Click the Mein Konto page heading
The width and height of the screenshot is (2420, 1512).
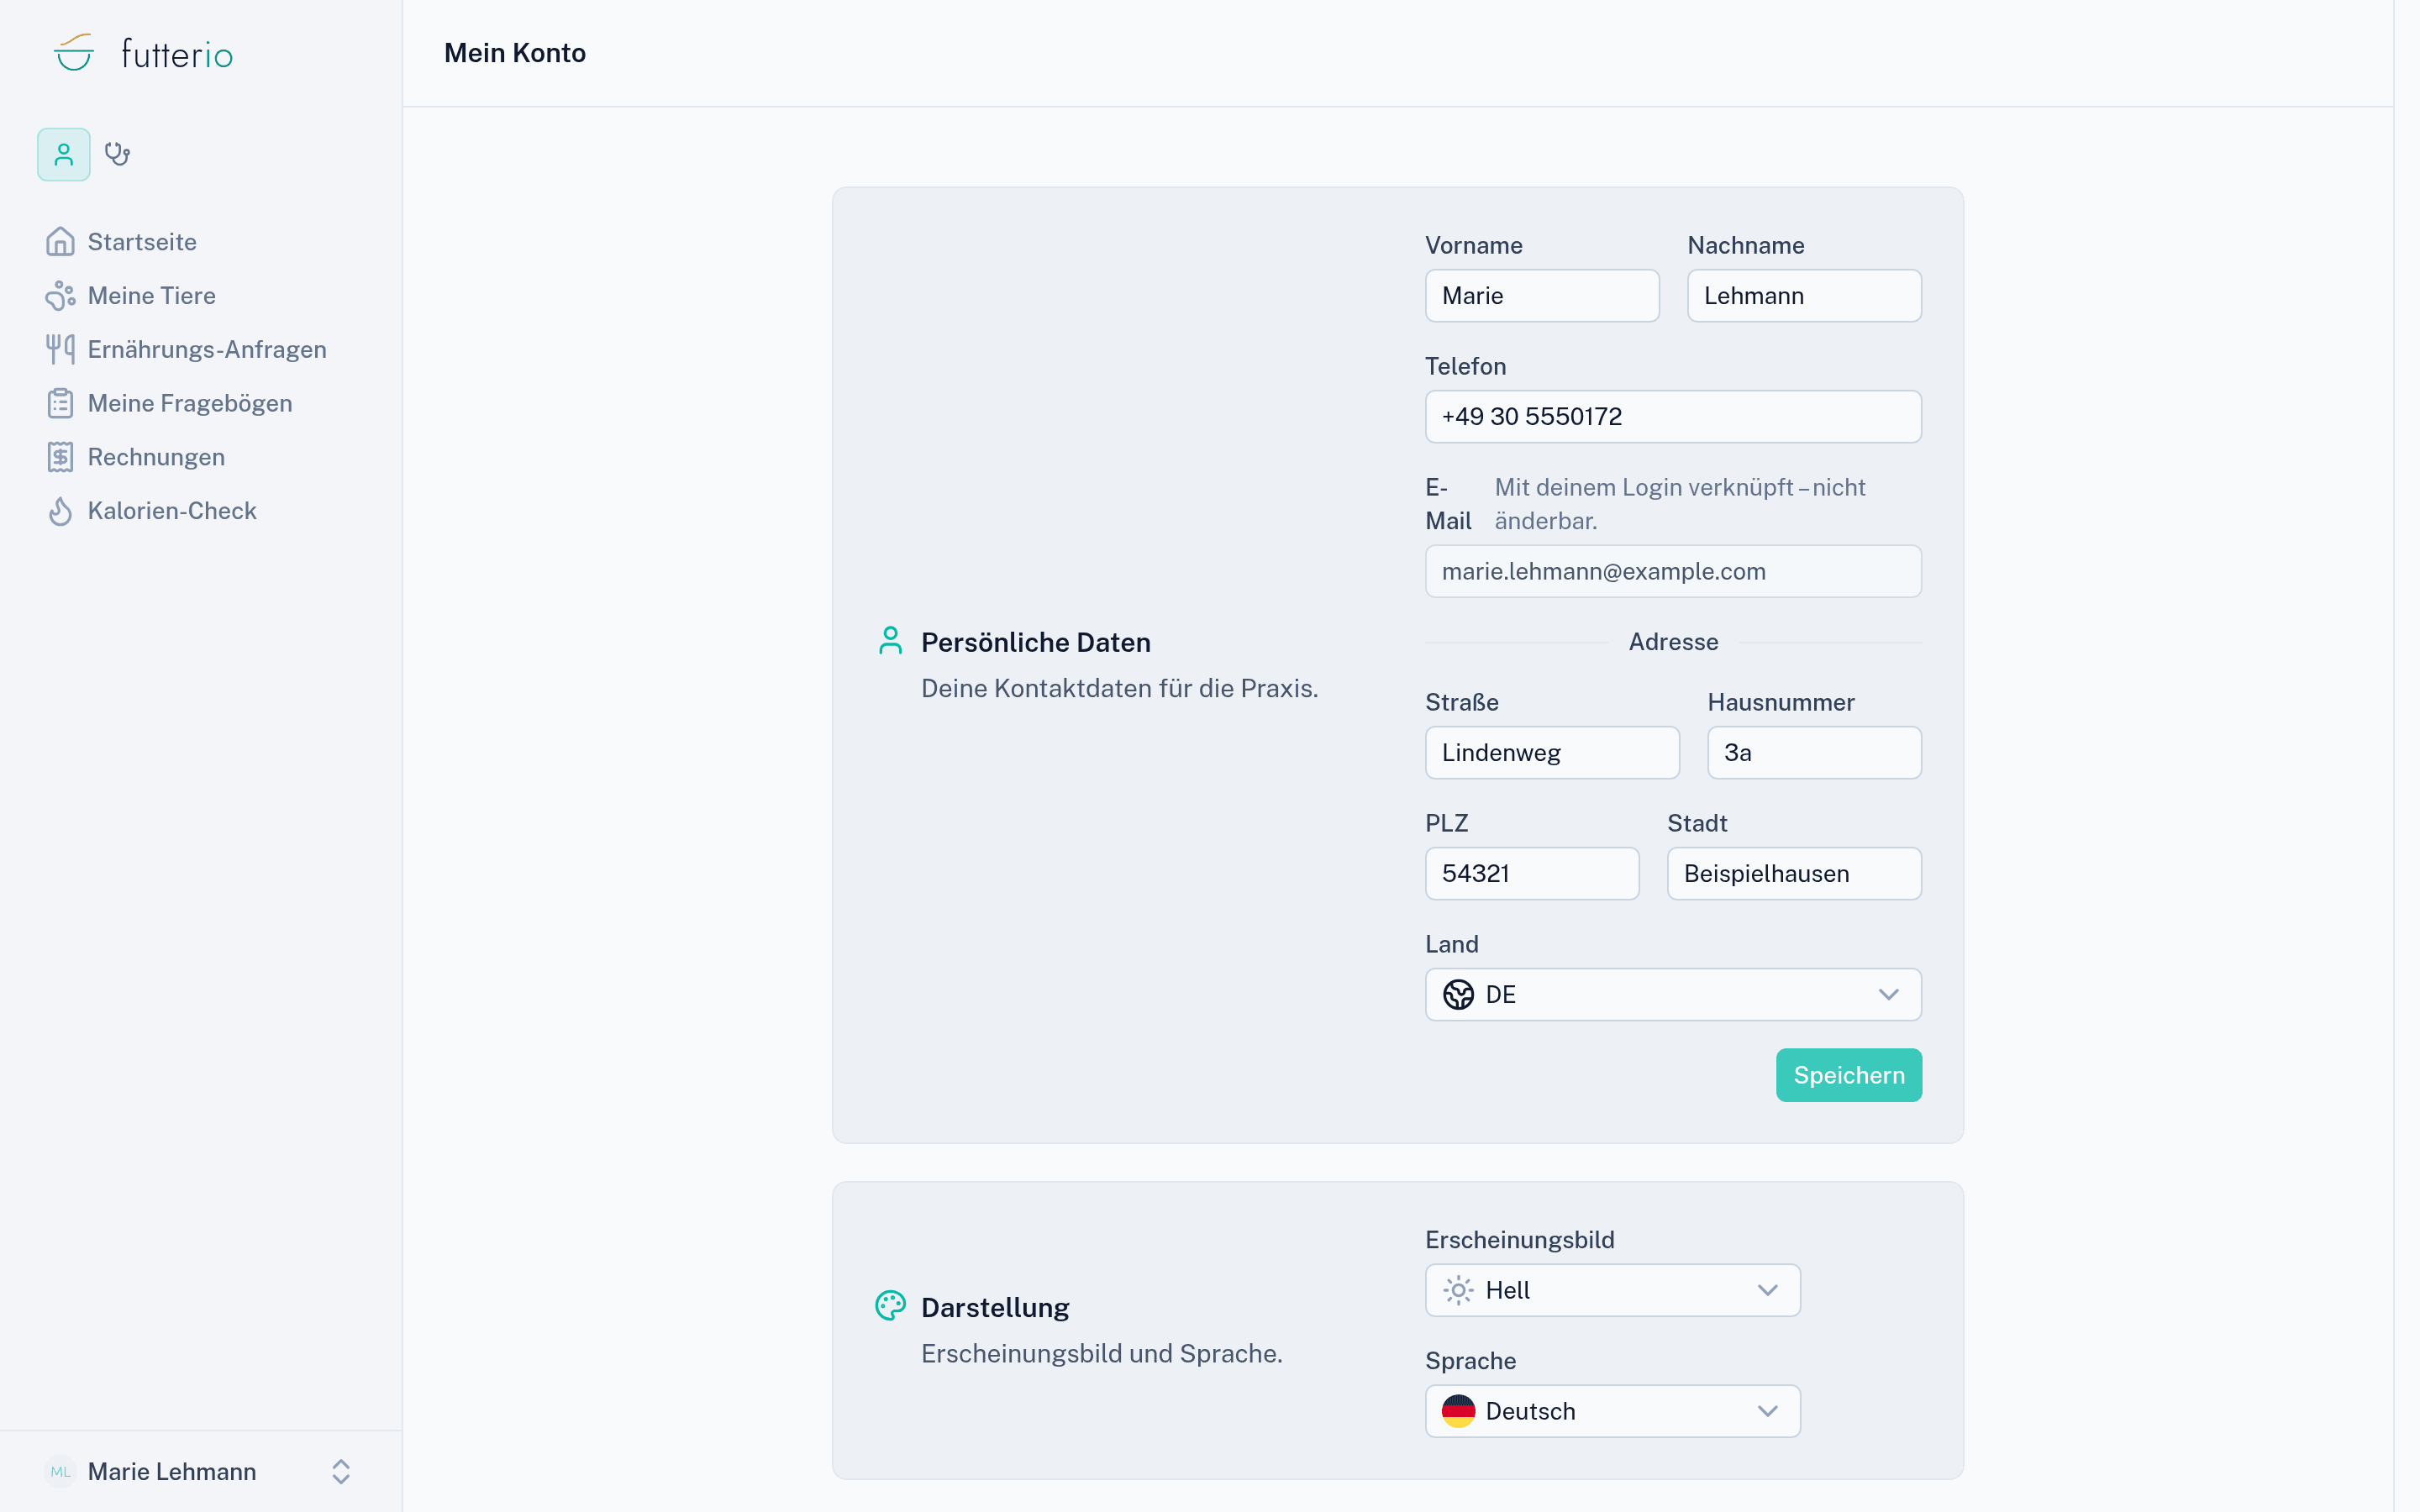point(515,53)
